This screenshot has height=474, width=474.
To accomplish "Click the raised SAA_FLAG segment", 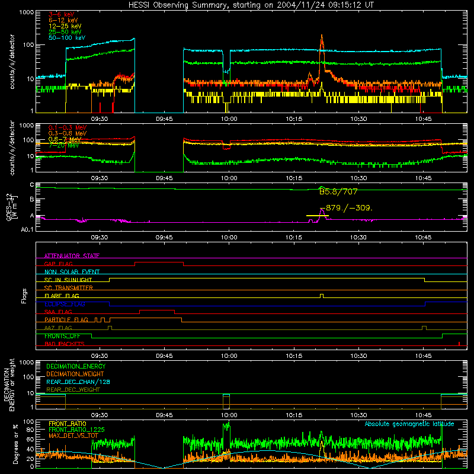I will coord(157,310).
